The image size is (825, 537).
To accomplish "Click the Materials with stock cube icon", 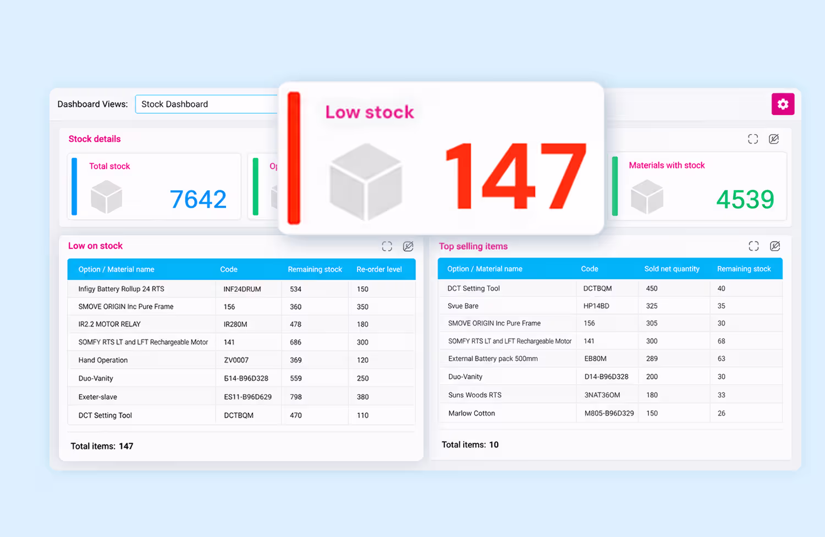I will coord(647,197).
